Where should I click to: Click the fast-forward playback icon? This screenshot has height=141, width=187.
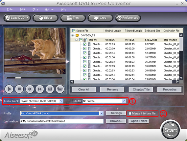[40, 89]
